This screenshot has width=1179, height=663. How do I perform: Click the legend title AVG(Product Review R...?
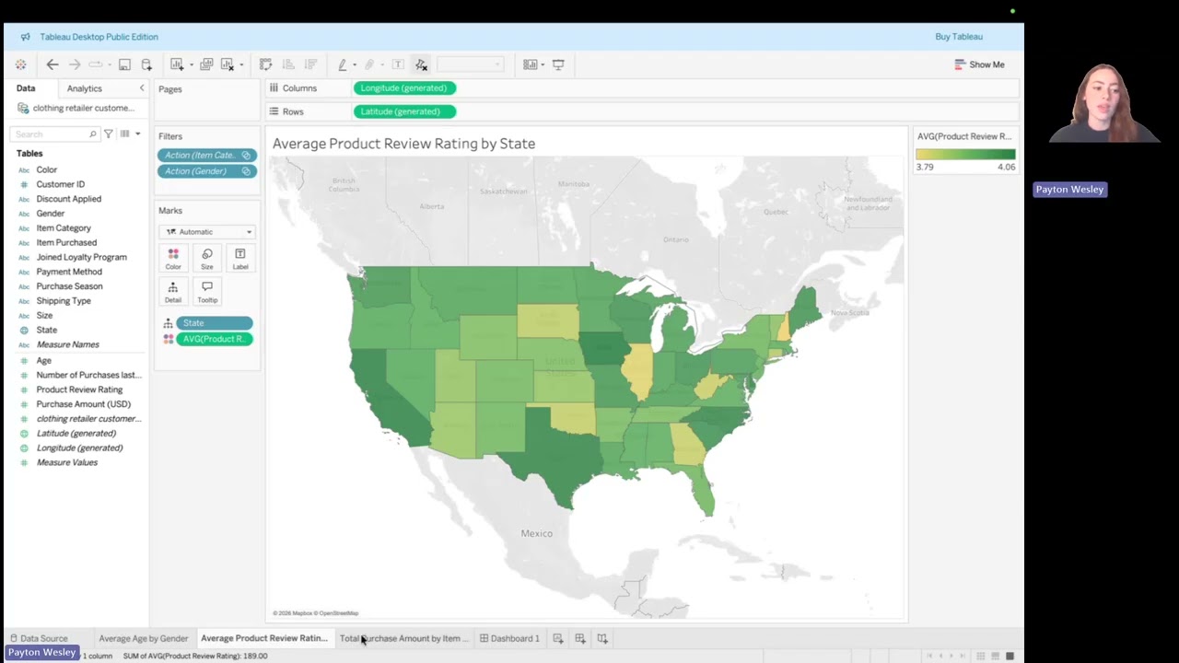tap(964, 136)
